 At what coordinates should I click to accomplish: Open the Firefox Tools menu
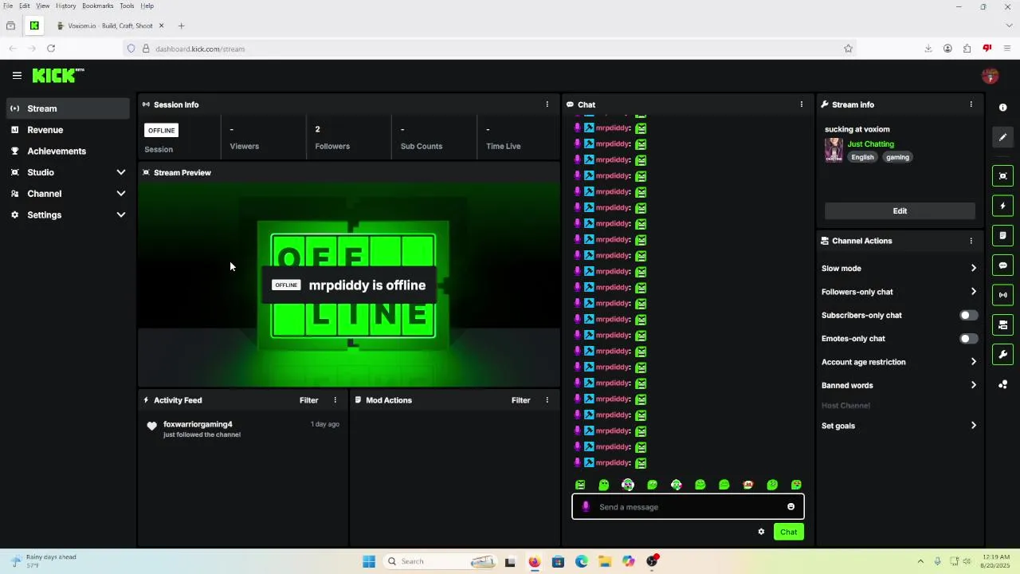[x=127, y=6]
